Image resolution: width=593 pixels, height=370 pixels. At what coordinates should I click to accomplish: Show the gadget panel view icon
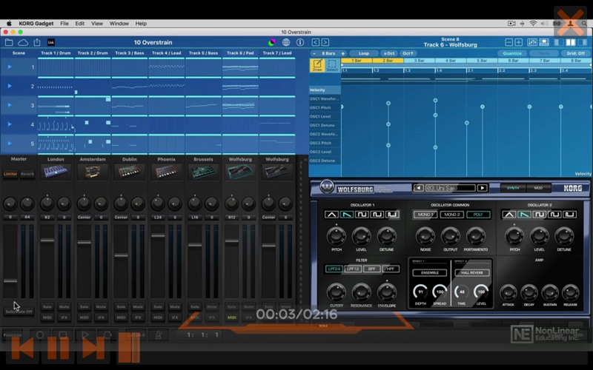click(544, 42)
